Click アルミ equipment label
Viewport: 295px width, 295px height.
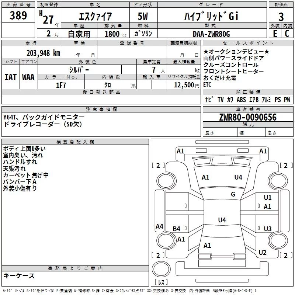266,100
